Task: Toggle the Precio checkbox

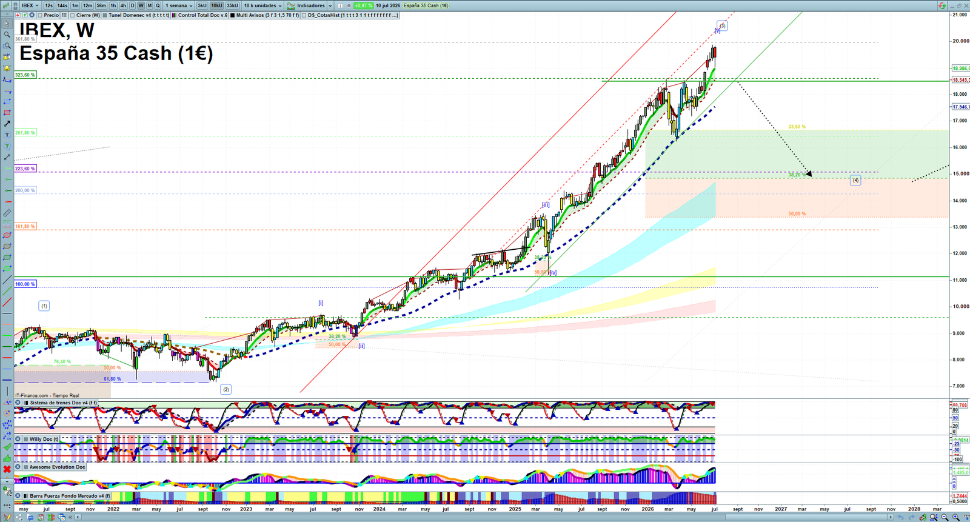Action: click(40, 15)
